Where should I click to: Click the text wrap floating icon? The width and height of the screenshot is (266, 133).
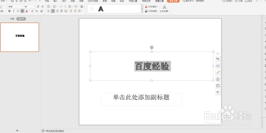pos(218,59)
